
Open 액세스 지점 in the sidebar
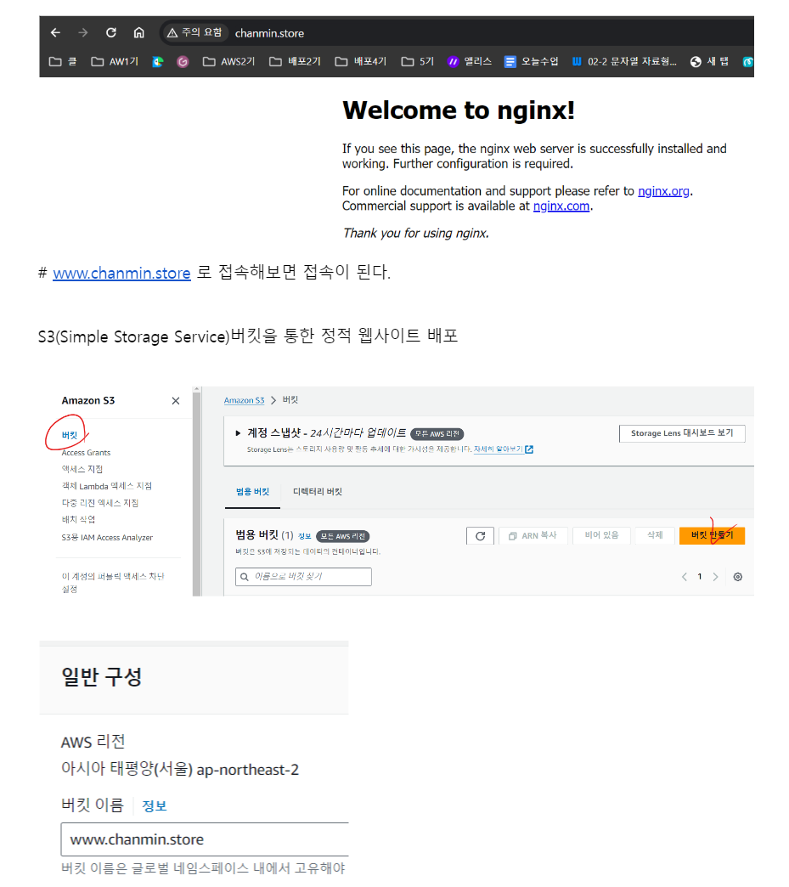click(x=82, y=469)
